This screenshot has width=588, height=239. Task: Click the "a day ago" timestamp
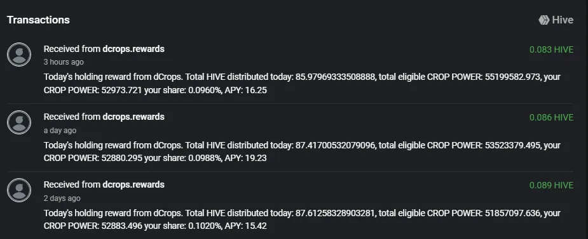pyautogui.click(x=60, y=131)
